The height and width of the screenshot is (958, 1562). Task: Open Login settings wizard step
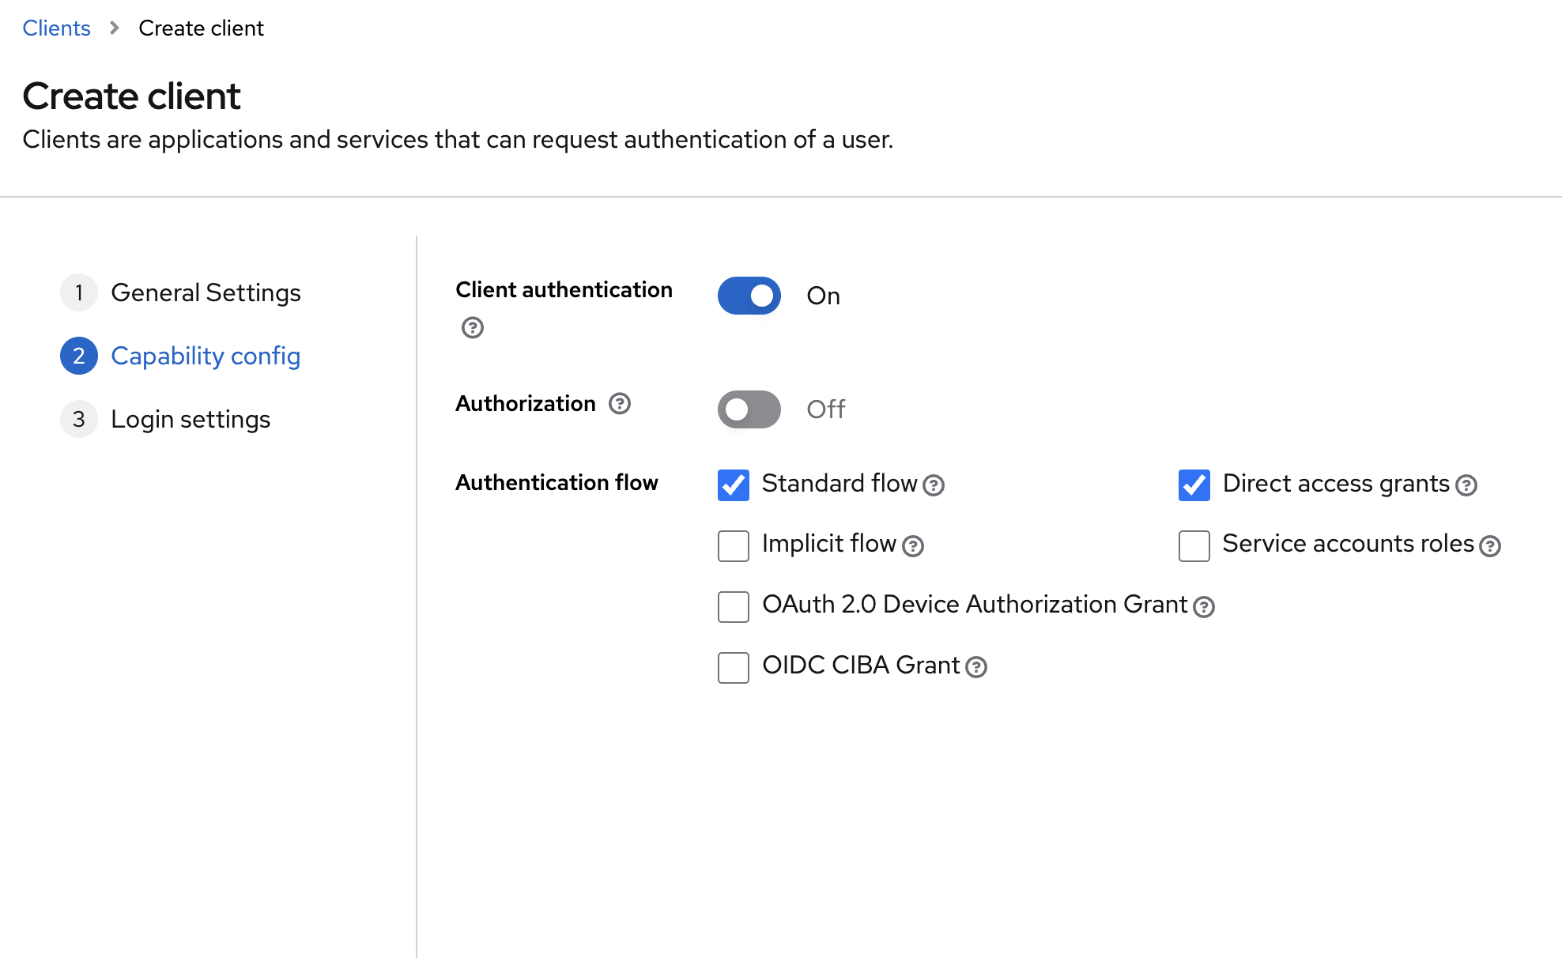(x=190, y=419)
